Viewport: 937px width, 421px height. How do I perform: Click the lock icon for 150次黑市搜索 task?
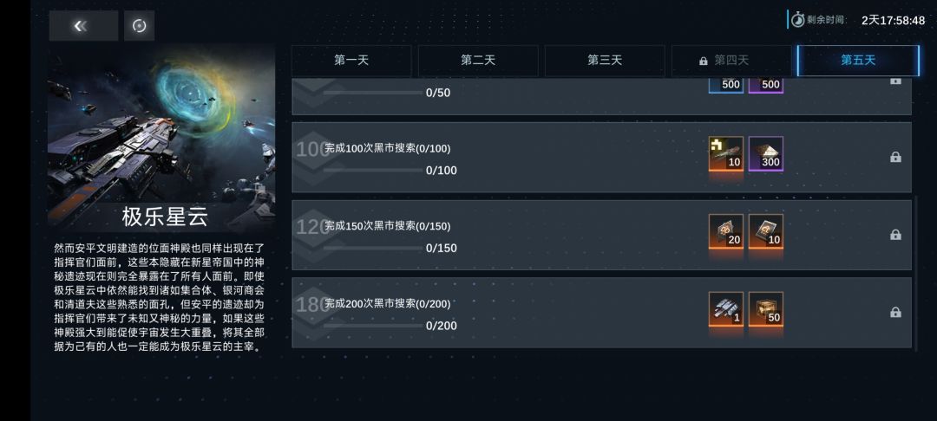pyautogui.click(x=895, y=235)
